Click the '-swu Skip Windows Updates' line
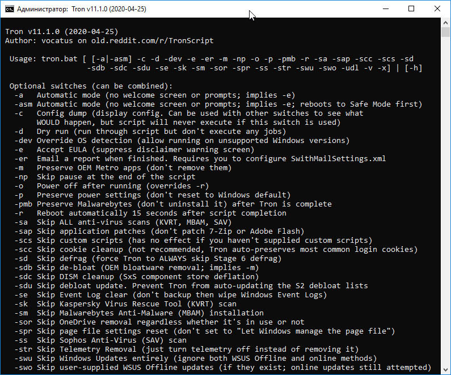 click(196, 359)
